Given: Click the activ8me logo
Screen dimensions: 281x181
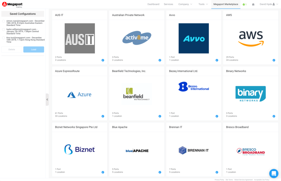Looking at the screenshot, I should [137, 38].
